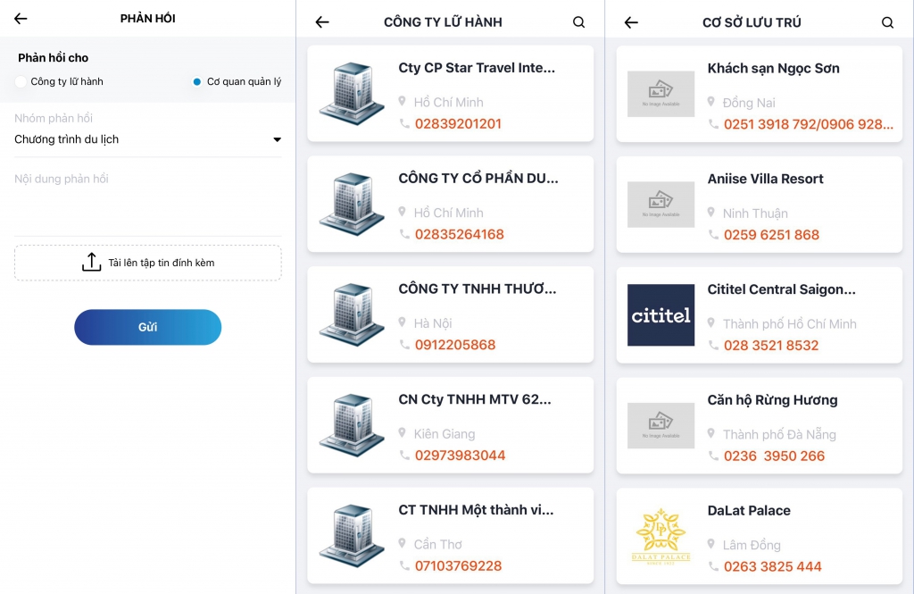Open the Khách sạn Ngọc Sơn listing
The height and width of the screenshot is (594, 914).
tap(773, 69)
